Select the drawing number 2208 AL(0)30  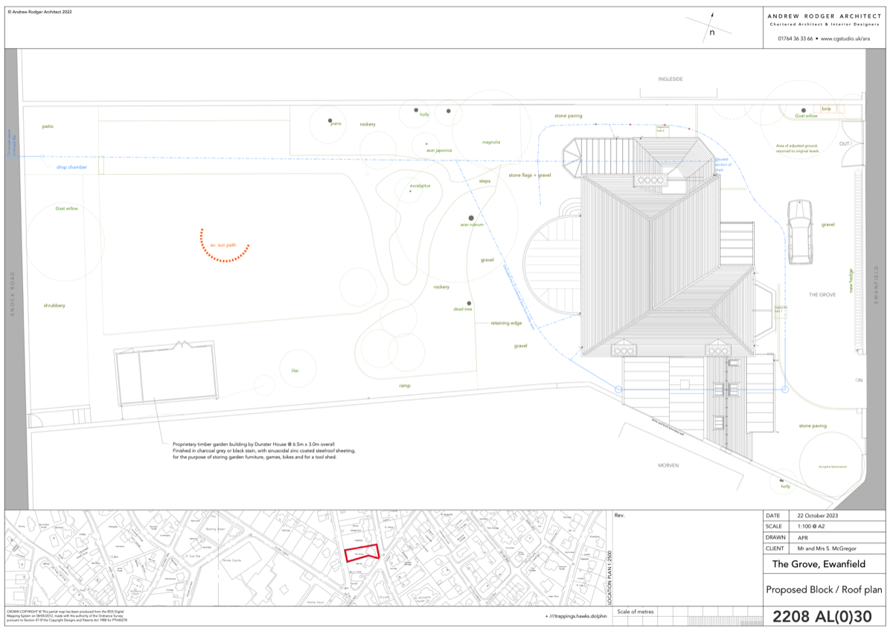coord(822,617)
